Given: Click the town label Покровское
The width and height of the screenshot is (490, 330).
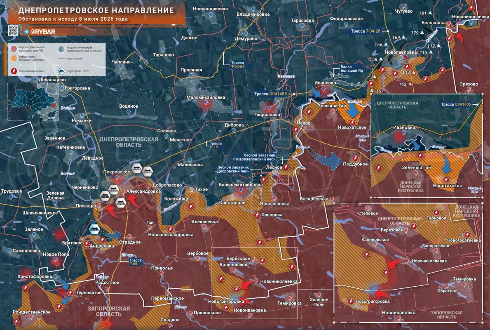Looking at the screenshot, I should 117,172.
